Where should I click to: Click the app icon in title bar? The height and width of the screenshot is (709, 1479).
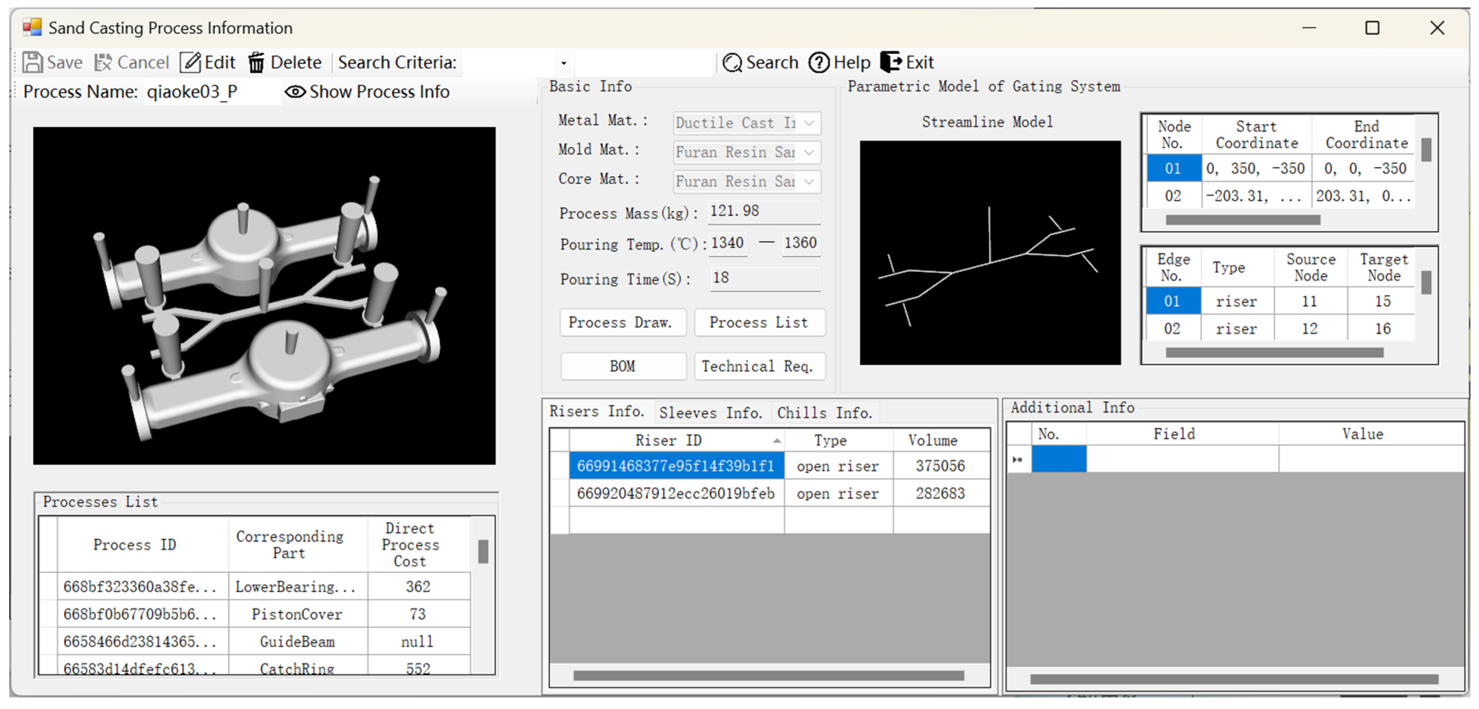pos(32,27)
